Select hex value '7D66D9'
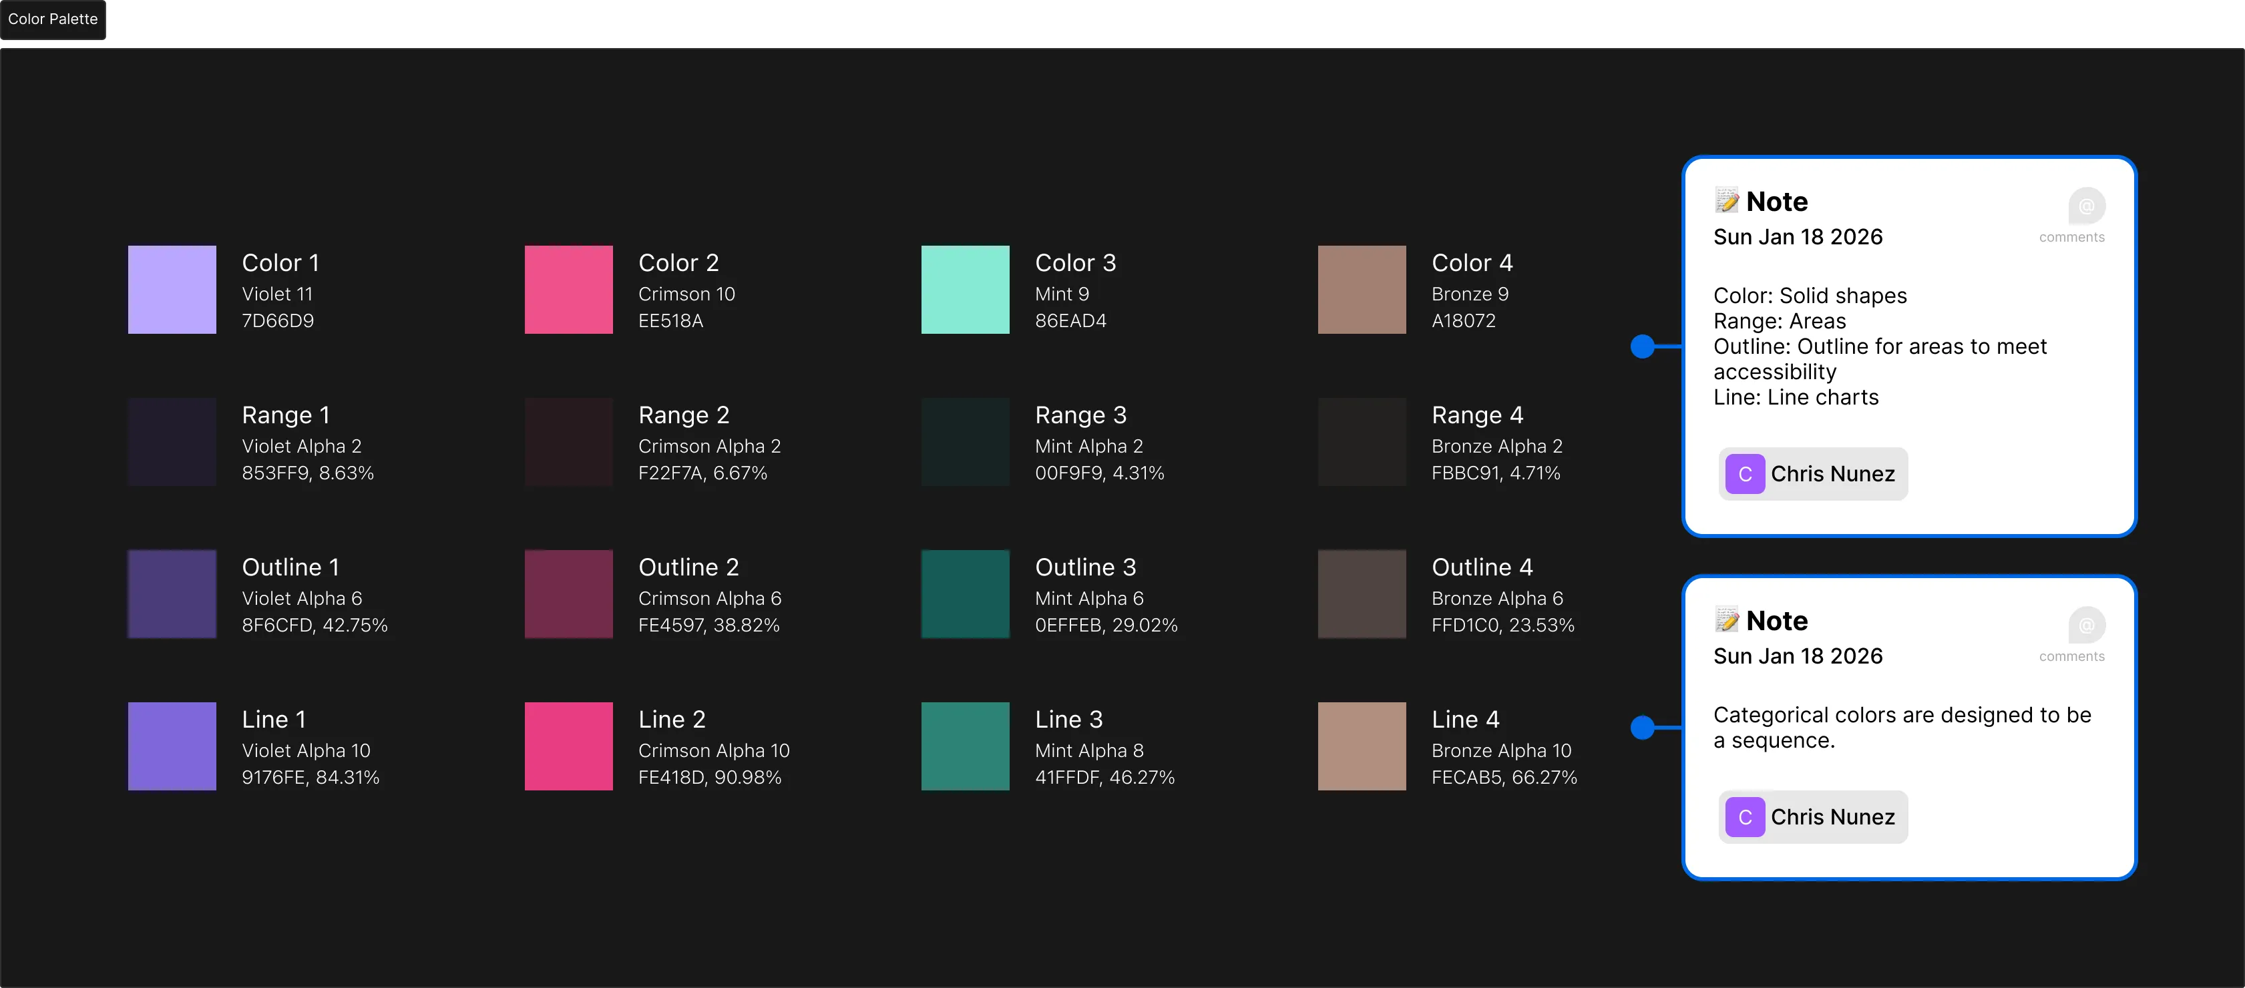Viewport: 2245px width, 988px height. 278,320
